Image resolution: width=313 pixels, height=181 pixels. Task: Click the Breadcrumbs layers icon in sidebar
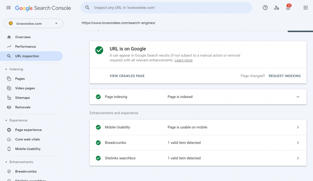coord(9,172)
